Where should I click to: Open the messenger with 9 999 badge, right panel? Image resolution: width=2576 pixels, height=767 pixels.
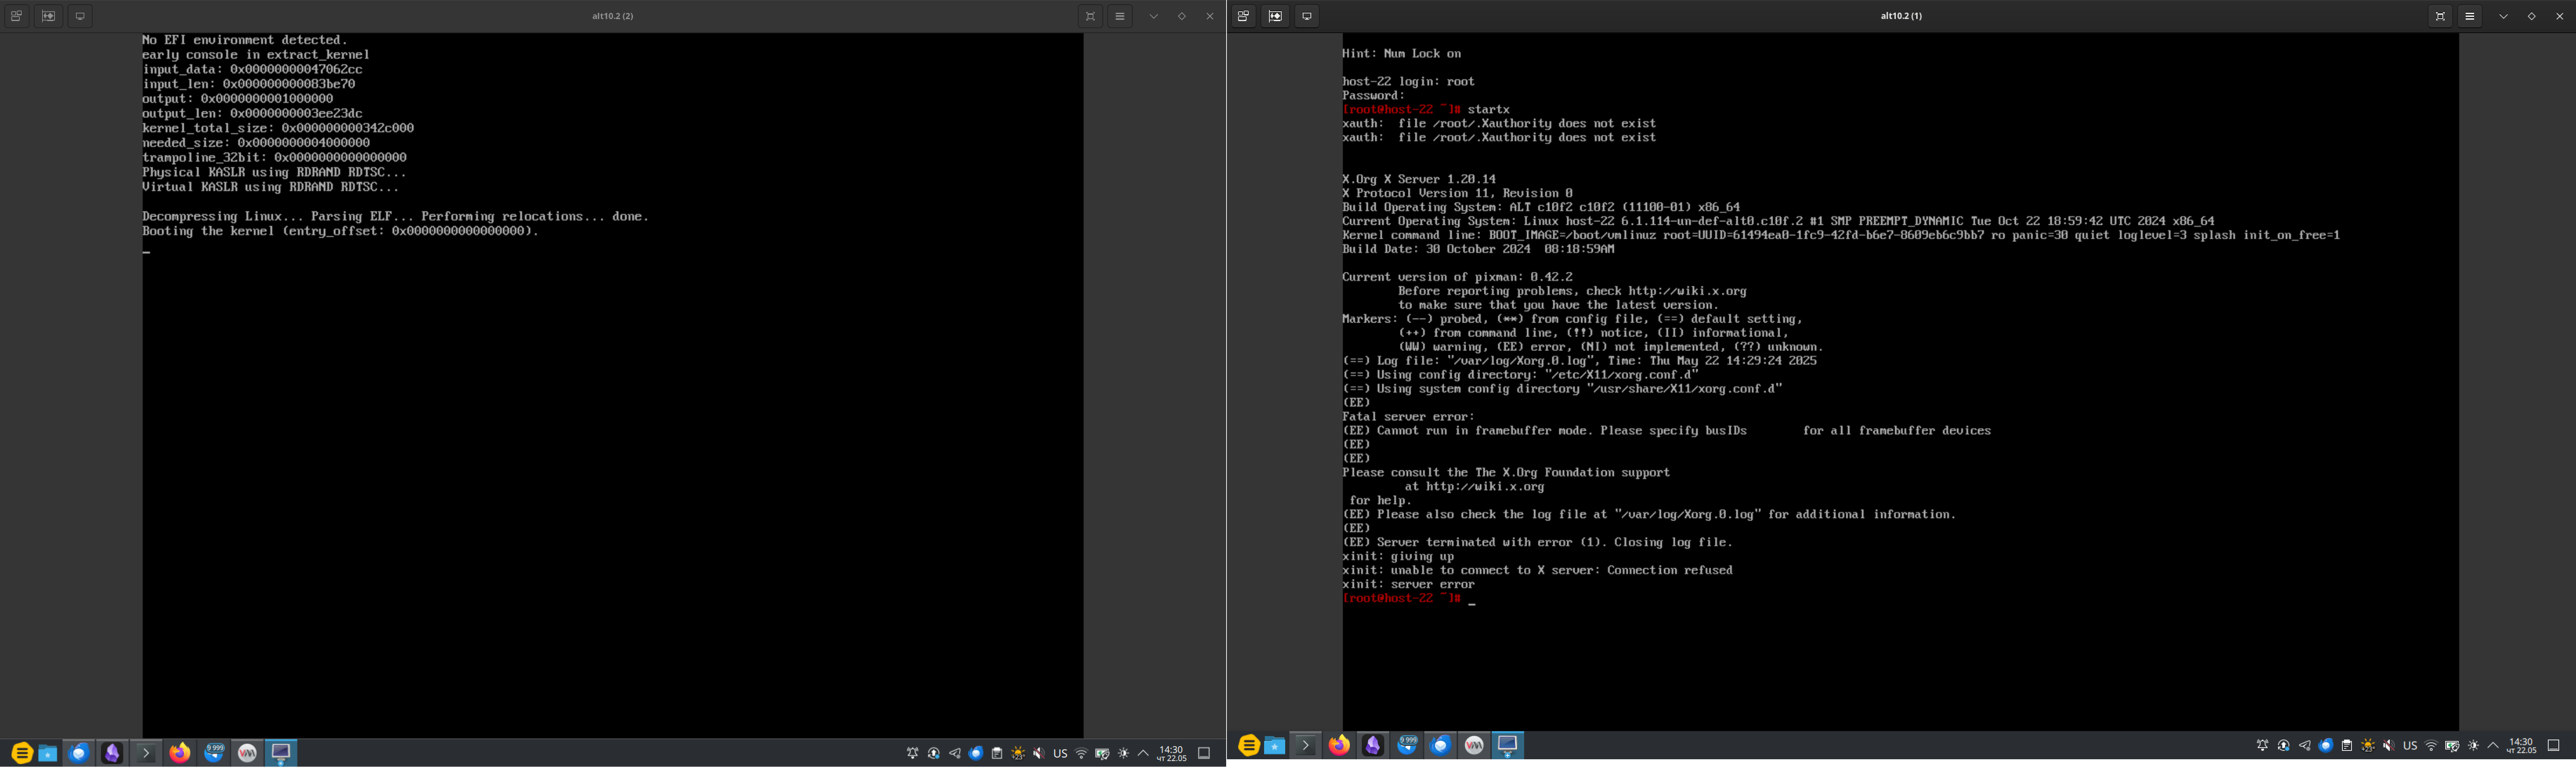1407,745
